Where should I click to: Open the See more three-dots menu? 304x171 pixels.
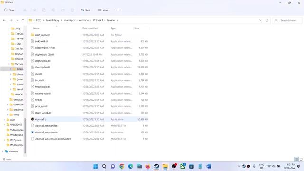click(119, 10)
